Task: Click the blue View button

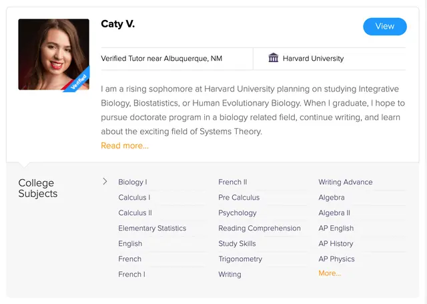Action: 385,27
